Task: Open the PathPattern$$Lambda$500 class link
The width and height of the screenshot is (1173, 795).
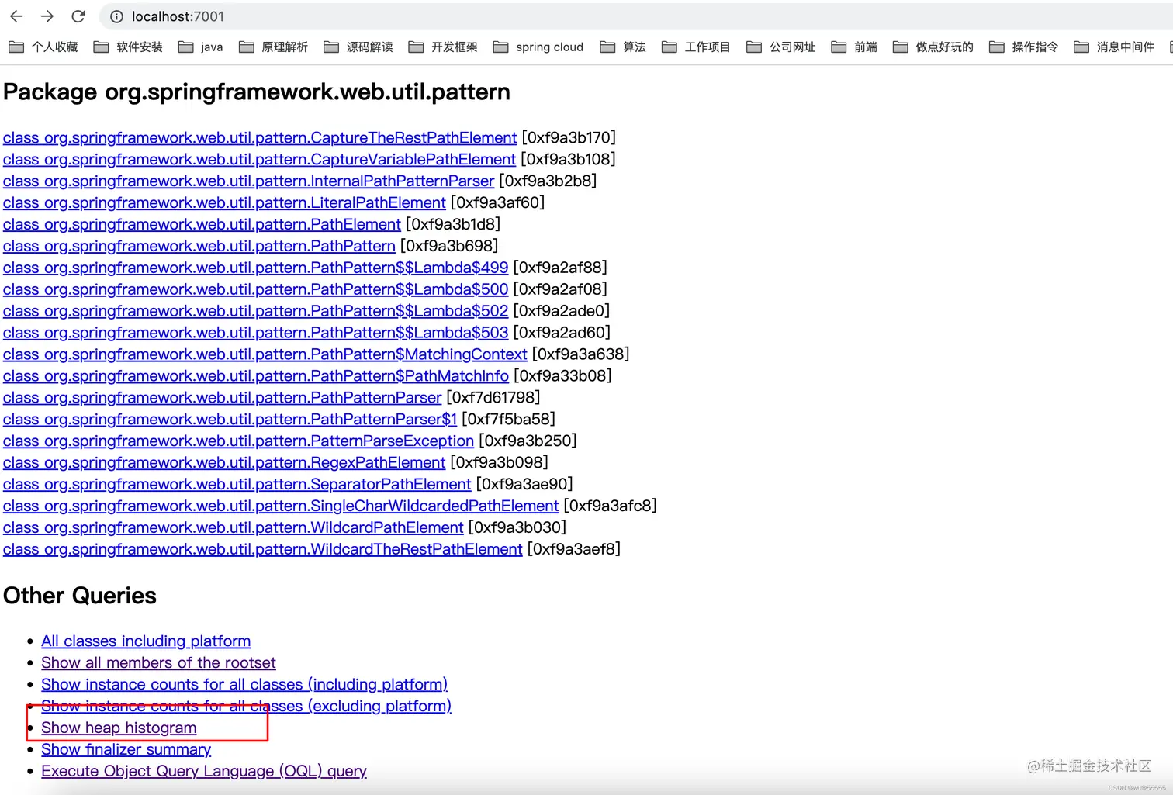Action: 256,289
